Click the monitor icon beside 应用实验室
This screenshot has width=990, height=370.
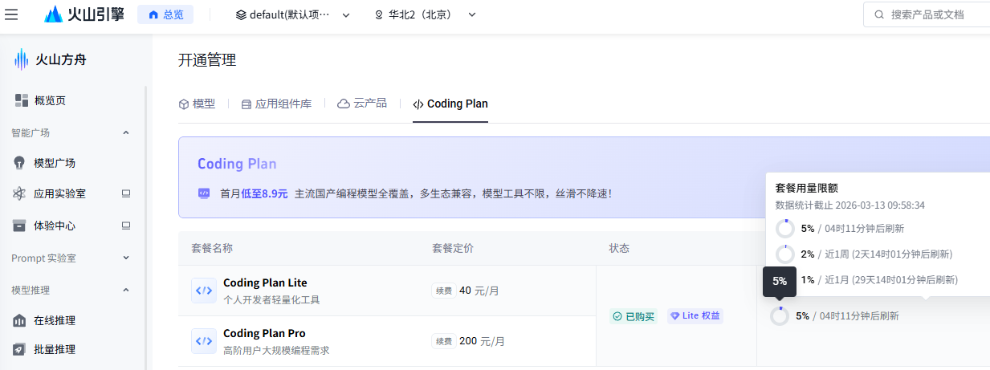click(126, 193)
